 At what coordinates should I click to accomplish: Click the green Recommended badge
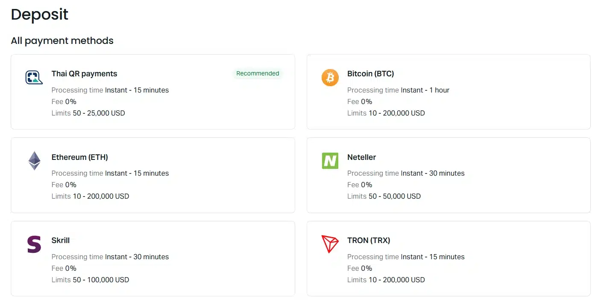coord(258,73)
